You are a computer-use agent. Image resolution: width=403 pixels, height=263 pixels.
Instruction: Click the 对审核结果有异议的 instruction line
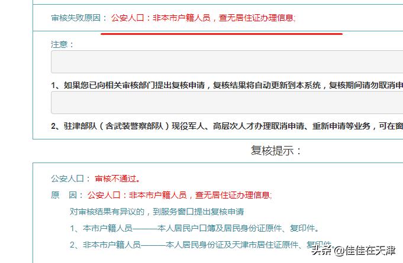pos(156,212)
